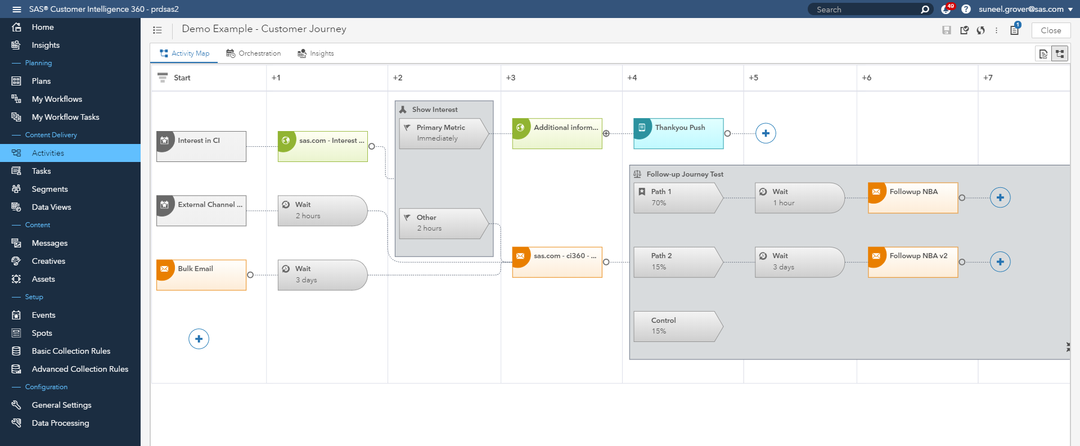Click the Messages sidebar icon
Screen dimensions: 1080x446
[x=16, y=243]
